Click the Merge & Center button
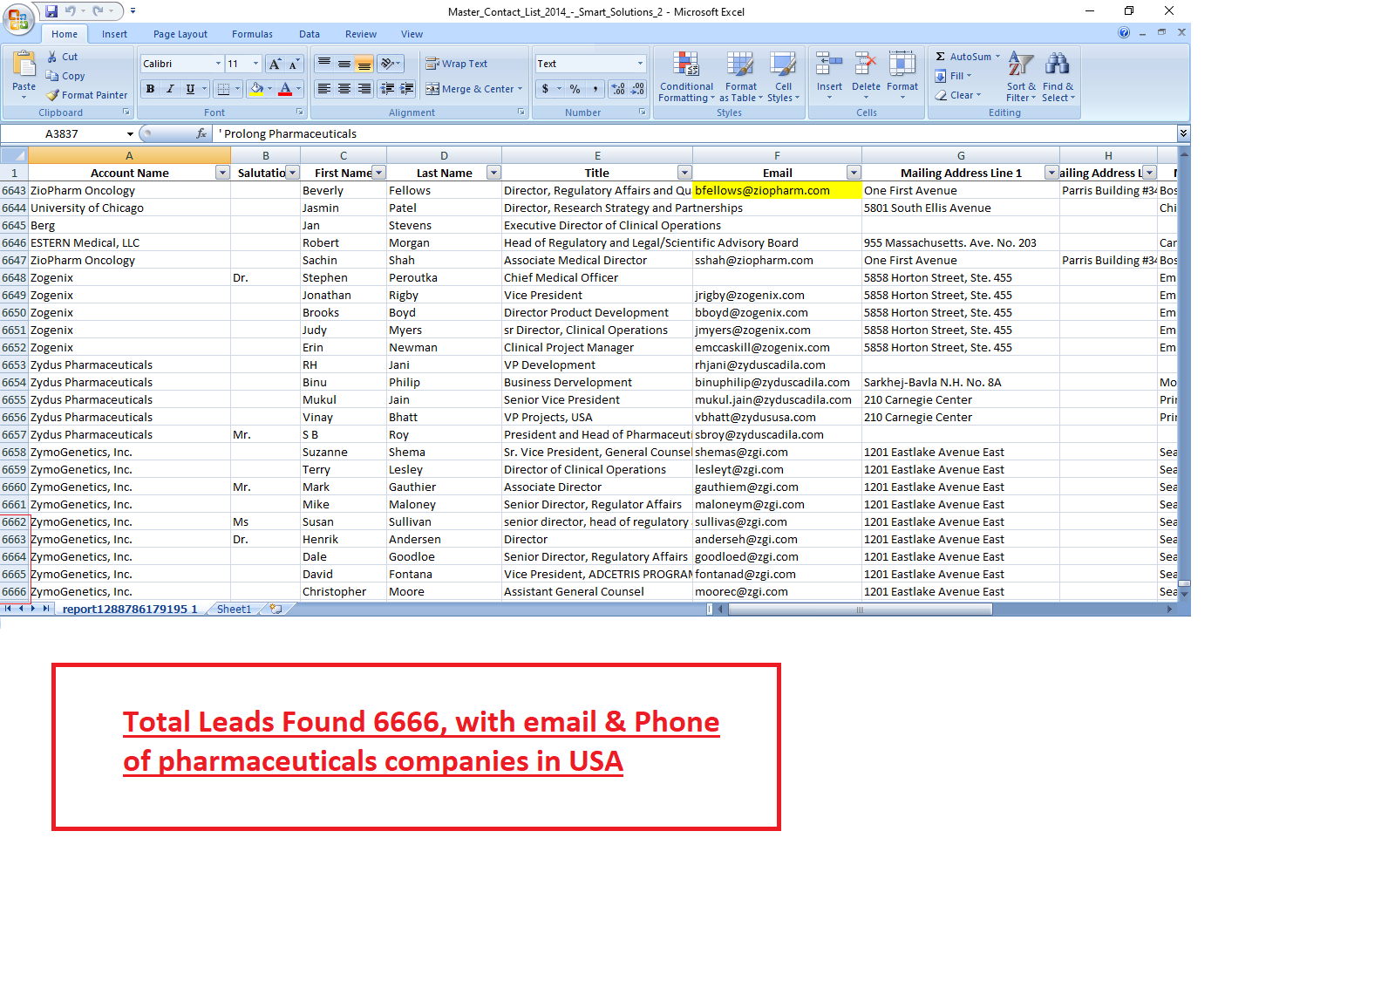Screen dimensions: 1395x981 point(473,89)
